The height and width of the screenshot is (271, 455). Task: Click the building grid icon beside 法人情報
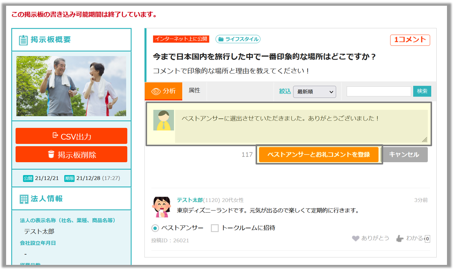(24, 199)
